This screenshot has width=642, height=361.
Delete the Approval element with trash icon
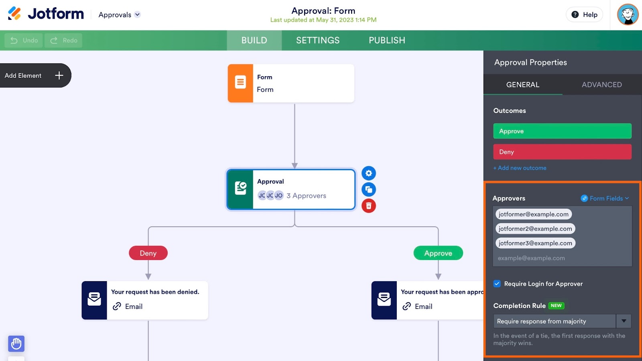coord(369,206)
